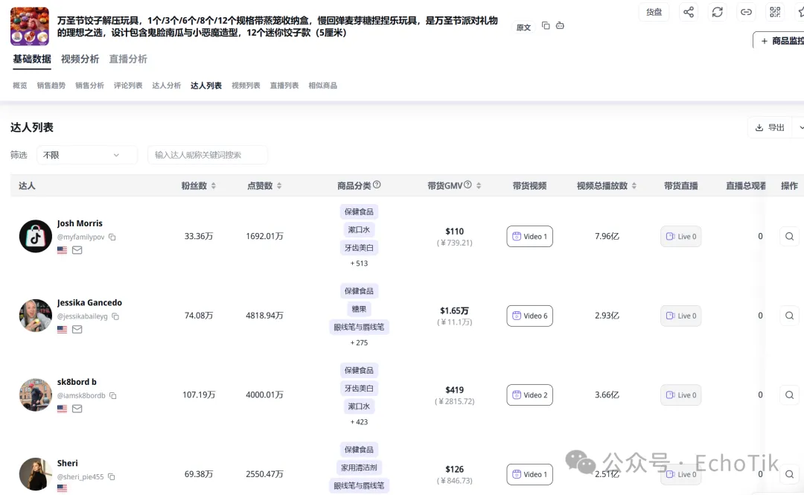
Task: Open sk8bord b profile name
Action: 77,382
